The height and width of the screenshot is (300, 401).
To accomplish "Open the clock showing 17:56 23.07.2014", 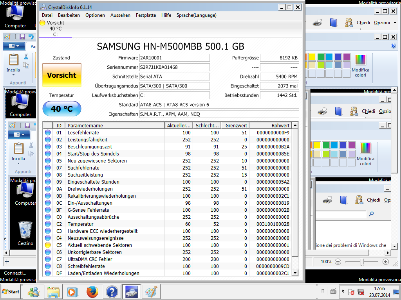I will click(379, 292).
